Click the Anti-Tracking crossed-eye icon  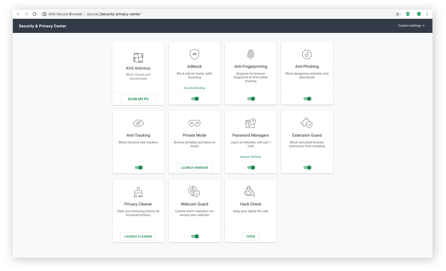[x=138, y=123]
